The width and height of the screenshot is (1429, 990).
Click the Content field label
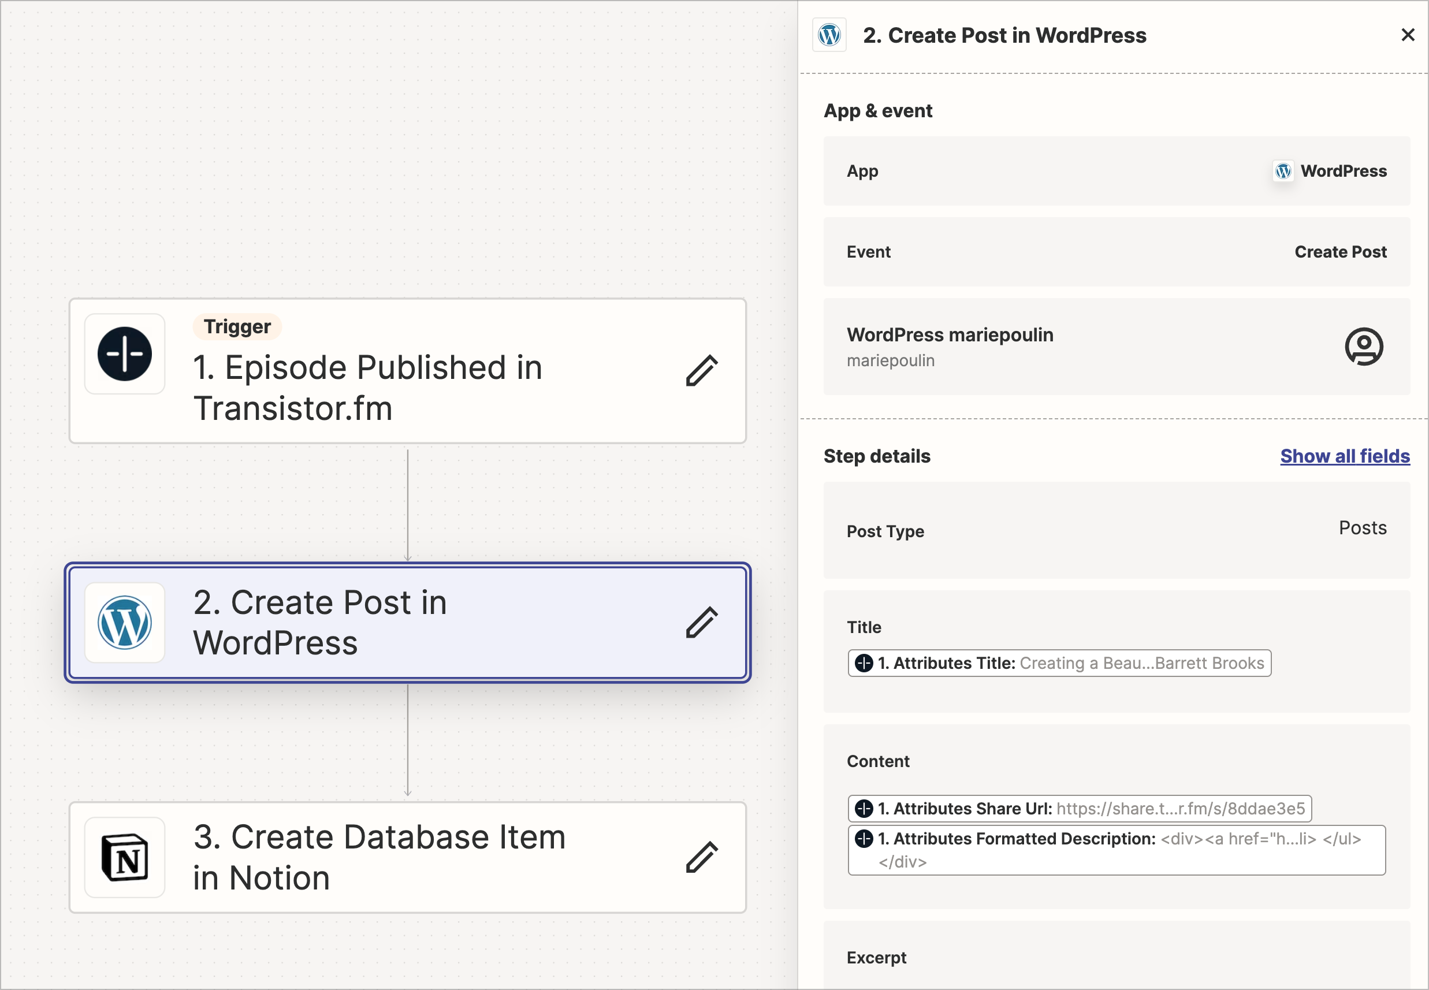point(878,761)
